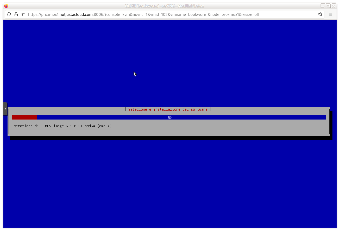Click the Firefox tracking protection shield icon
Viewport: 340px width, 231px height.
click(9, 14)
